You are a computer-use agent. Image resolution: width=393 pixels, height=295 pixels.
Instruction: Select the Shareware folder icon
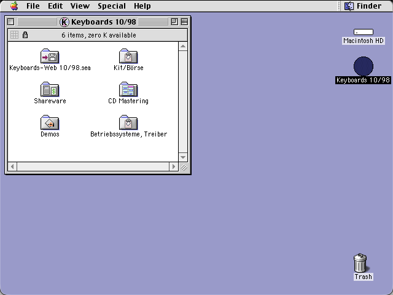coord(50,89)
